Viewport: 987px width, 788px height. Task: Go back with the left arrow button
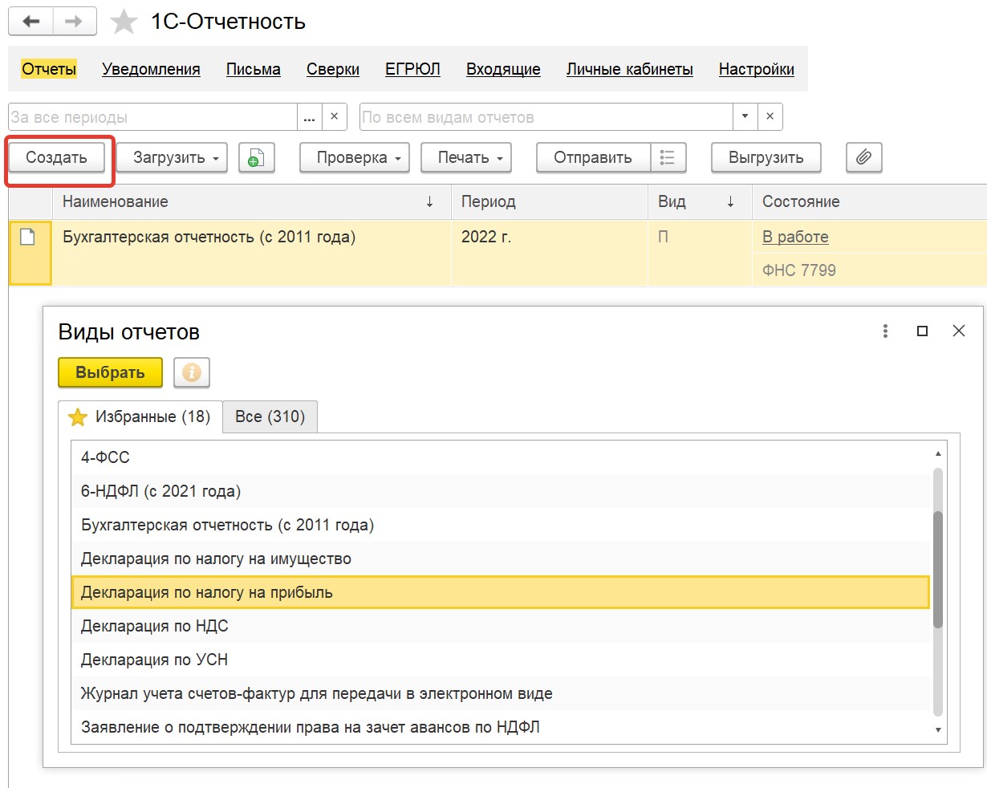[x=31, y=22]
